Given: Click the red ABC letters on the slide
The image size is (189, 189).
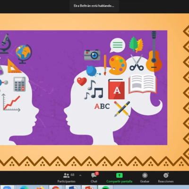Looking at the screenshot, I should point(102,106).
